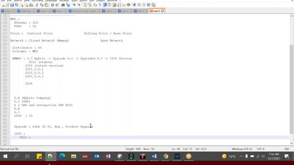The width and height of the screenshot is (294, 165).
Task: Switch to the new 2 tab
Action: point(7,11)
